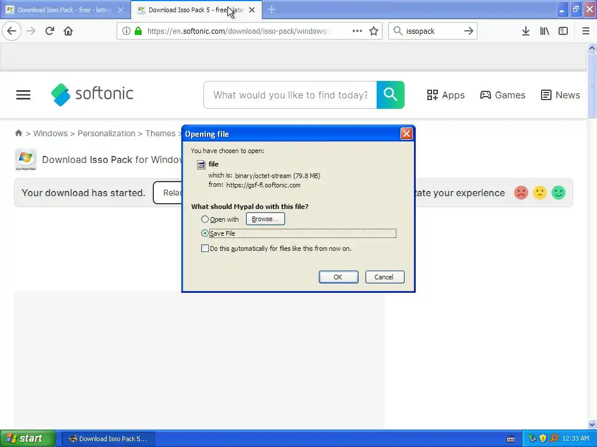
Task: Close the Opening file dialog
Action: (406, 134)
